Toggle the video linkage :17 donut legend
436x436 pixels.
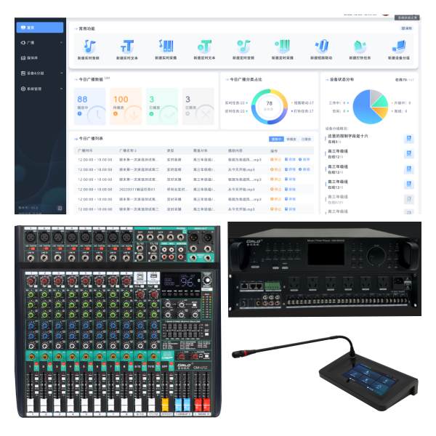tap(302, 103)
